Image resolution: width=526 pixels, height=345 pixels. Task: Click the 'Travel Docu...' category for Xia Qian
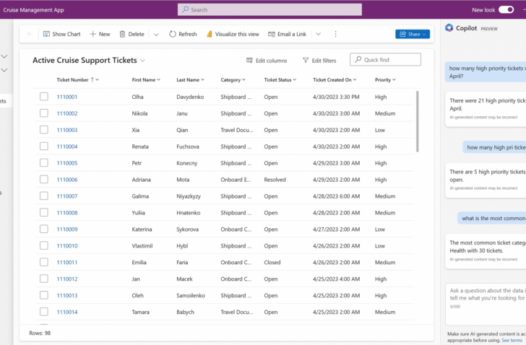(237, 130)
